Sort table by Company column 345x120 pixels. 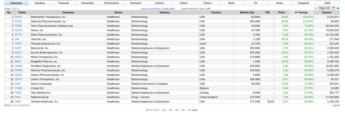tap(68, 12)
